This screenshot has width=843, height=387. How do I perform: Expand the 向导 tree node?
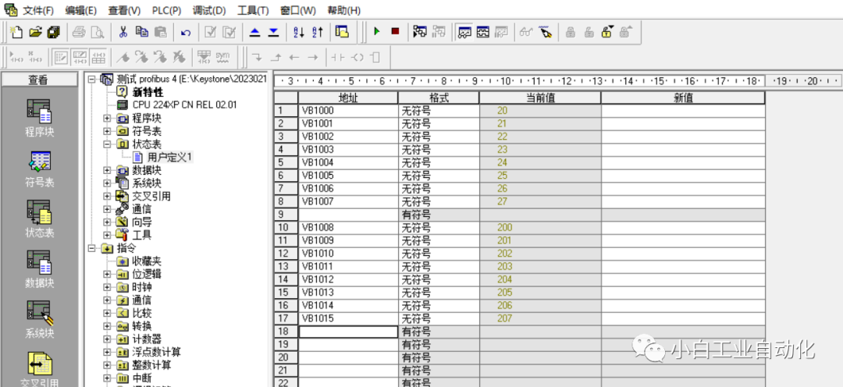[107, 222]
